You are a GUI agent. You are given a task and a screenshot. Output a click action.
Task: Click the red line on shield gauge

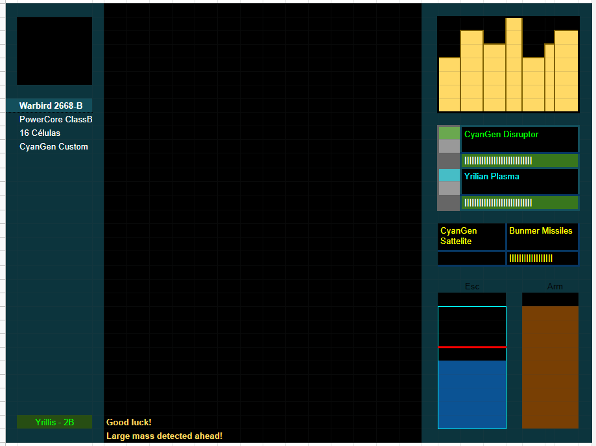pos(472,347)
